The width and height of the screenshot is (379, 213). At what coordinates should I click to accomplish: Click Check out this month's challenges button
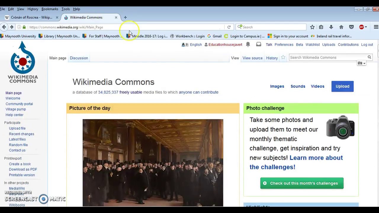coord(302,183)
